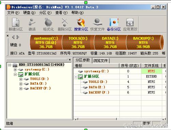Open the 分区(P) menu
This screenshot has width=171, height=130.
[45, 13]
